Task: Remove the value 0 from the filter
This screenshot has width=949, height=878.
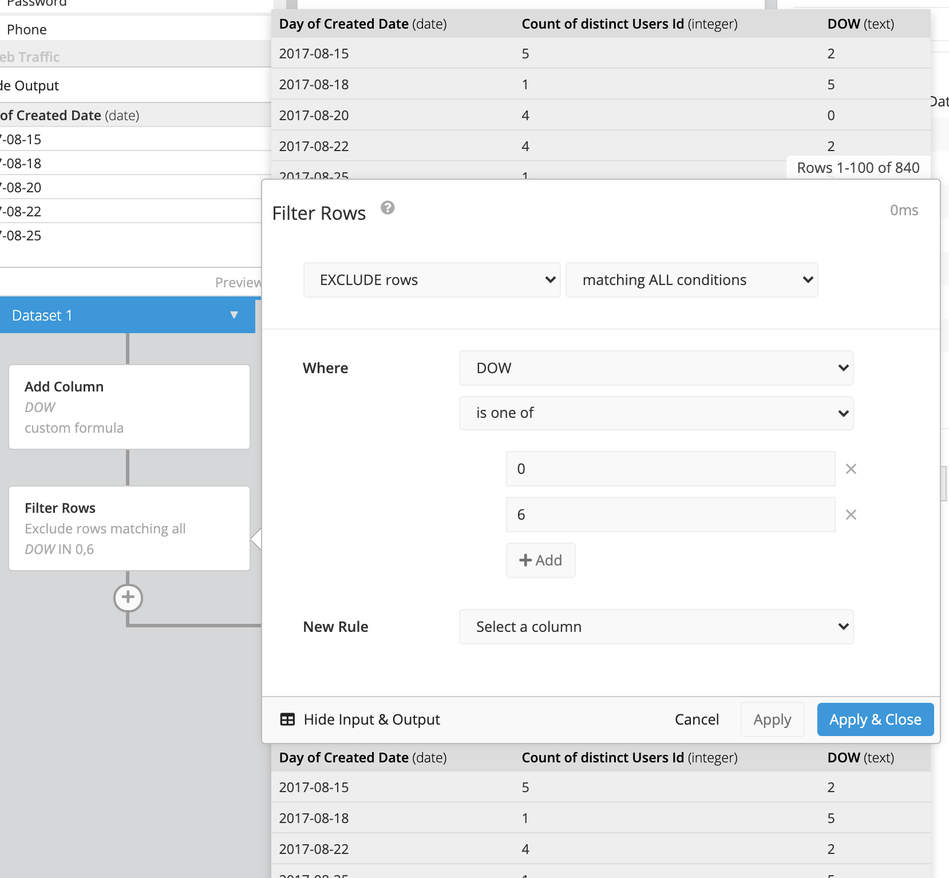Action: point(851,469)
